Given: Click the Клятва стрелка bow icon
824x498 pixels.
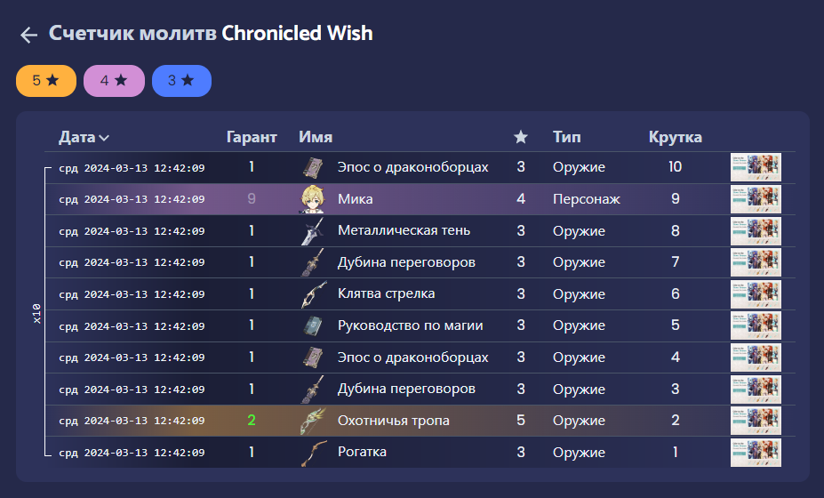Looking at the screenshot, I should [313, 294].
